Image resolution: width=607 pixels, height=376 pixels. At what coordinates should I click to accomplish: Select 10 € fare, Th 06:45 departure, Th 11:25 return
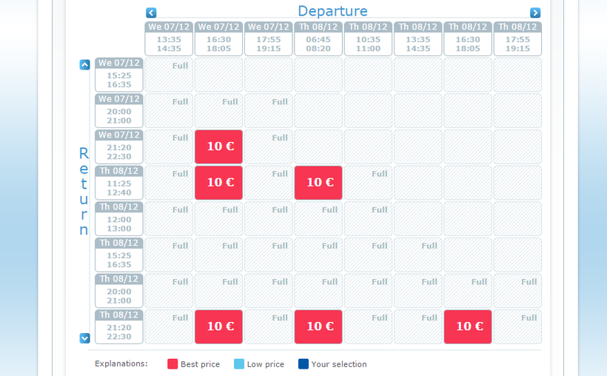click(318, 183)
